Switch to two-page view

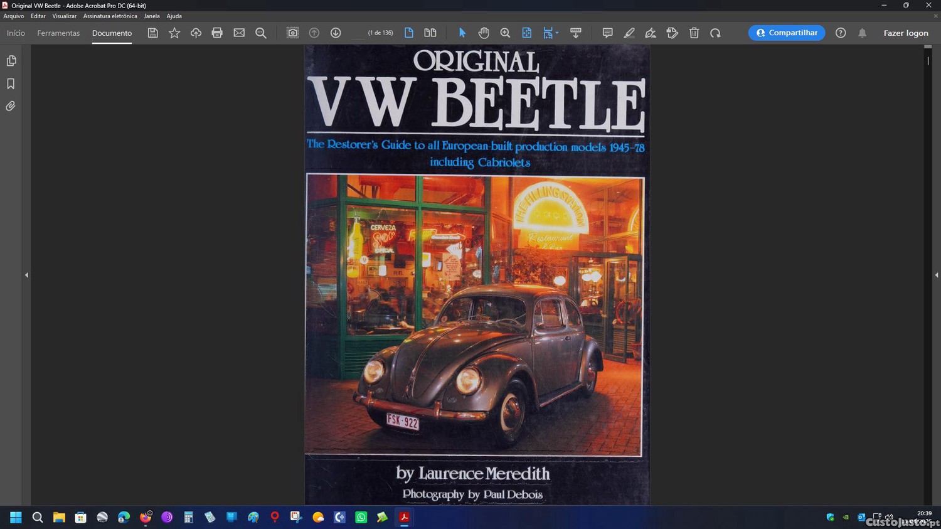coord(430,33)
